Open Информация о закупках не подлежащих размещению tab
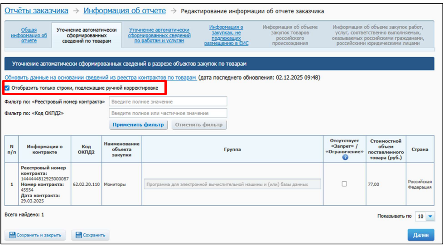This screenshot has height=246, width=444. coord(226,35)
